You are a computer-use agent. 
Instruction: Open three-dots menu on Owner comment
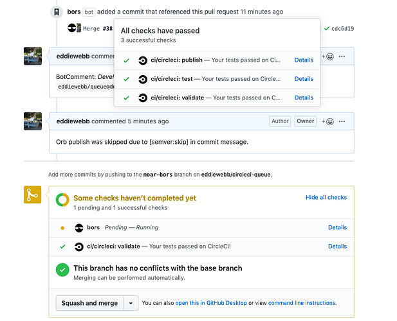coord(342,121)
